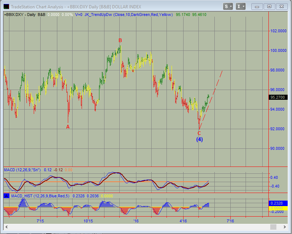Click the TradeStation app icon in the title bar
292x234 pixels.
6,7
